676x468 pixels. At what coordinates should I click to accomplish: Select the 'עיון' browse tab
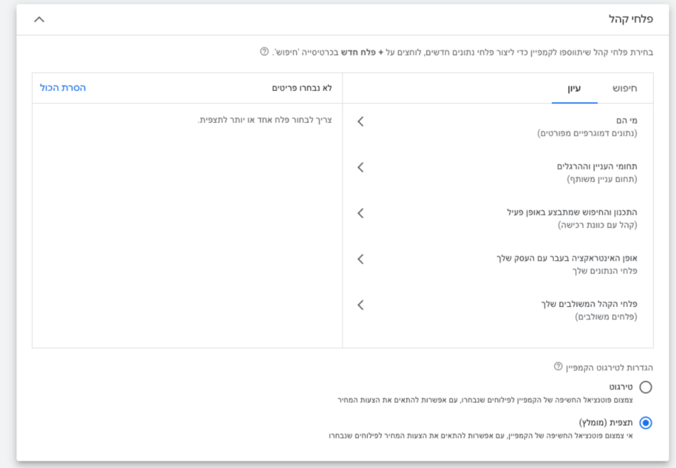[575, 88]
